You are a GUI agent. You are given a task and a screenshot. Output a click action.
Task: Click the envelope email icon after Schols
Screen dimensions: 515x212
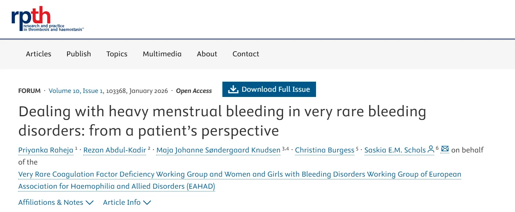445,149
